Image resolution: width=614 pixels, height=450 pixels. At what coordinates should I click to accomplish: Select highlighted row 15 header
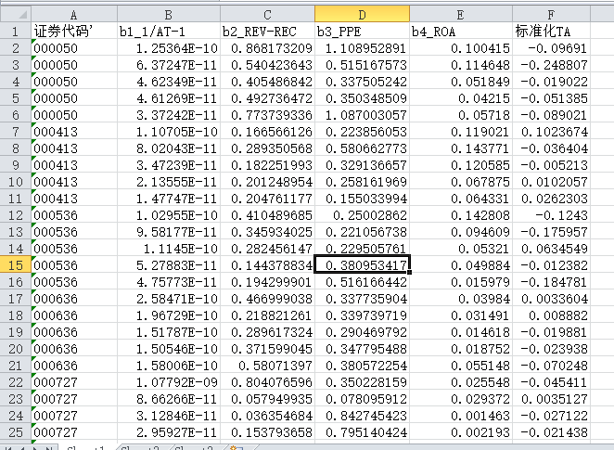(x=15, y=265)
